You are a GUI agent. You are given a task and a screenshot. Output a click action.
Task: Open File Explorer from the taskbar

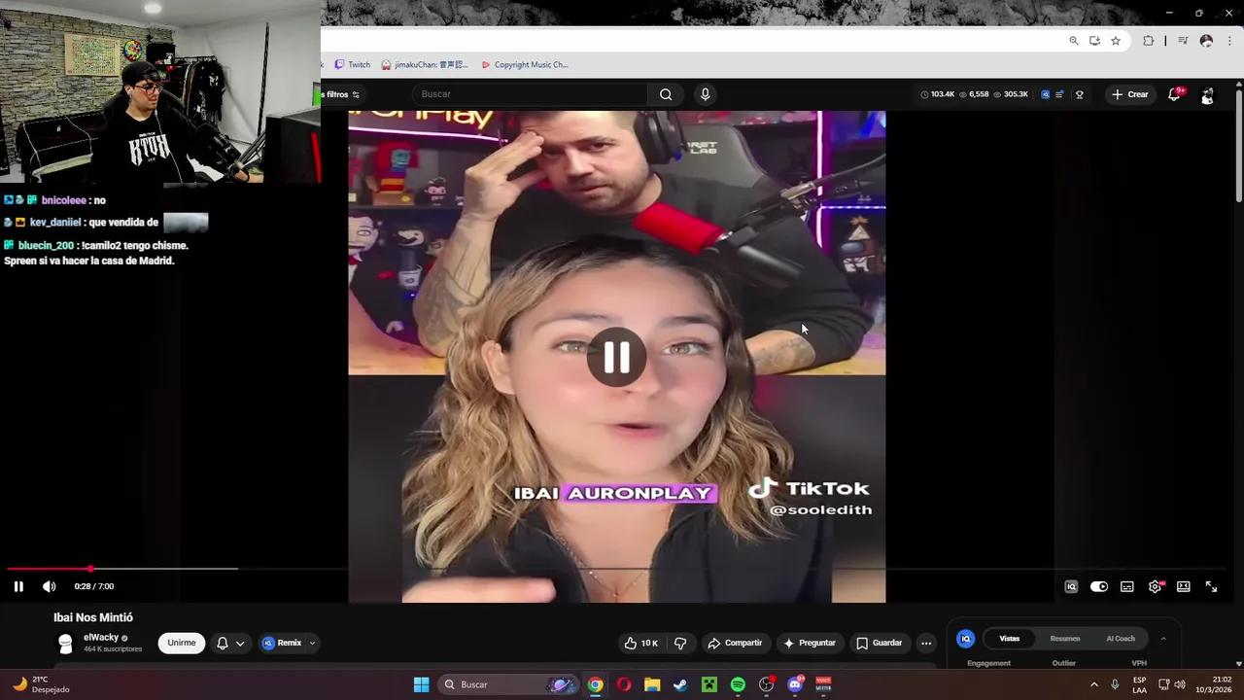(x=652, y=684)
